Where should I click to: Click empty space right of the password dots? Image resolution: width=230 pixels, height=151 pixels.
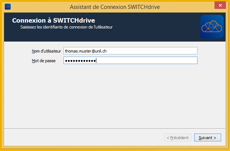[x=148, y=60]
